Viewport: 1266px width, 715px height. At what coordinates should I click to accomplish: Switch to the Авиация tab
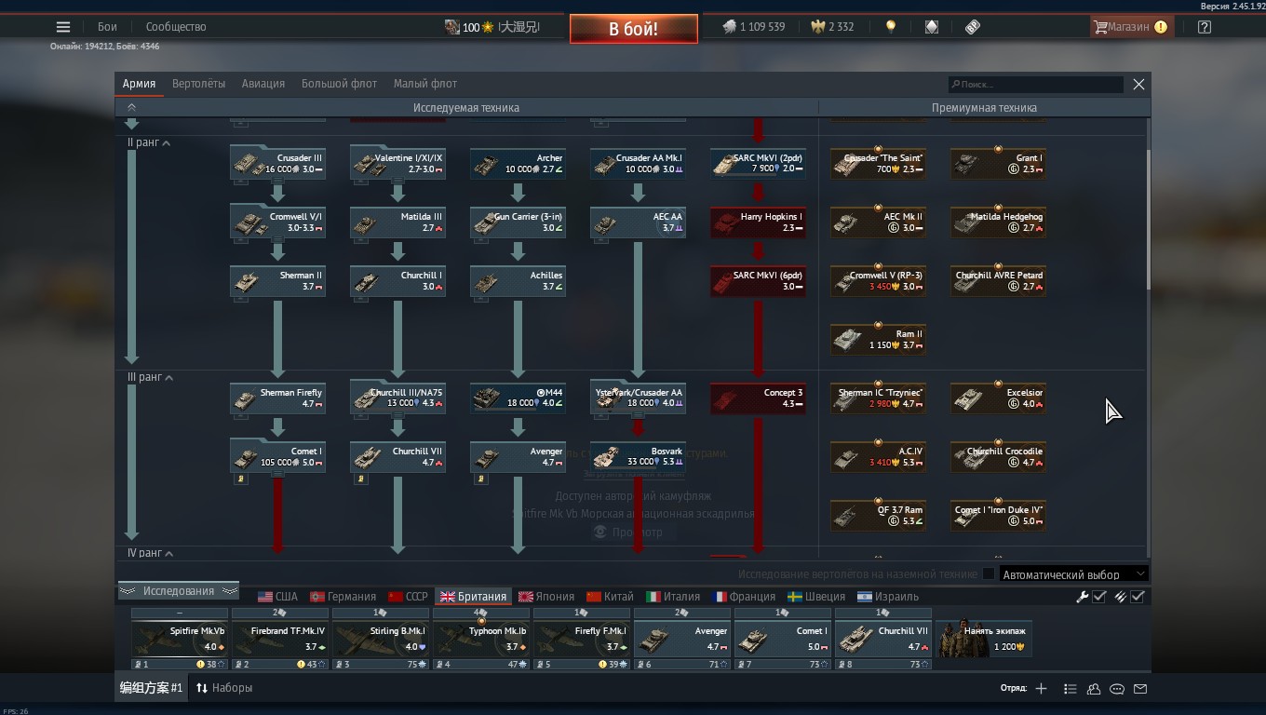click(263, 84)
